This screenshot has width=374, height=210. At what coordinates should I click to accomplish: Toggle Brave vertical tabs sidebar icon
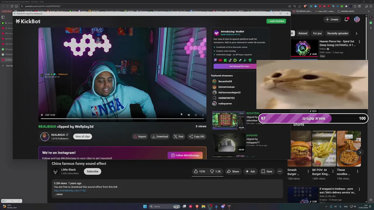click(3, 17)
